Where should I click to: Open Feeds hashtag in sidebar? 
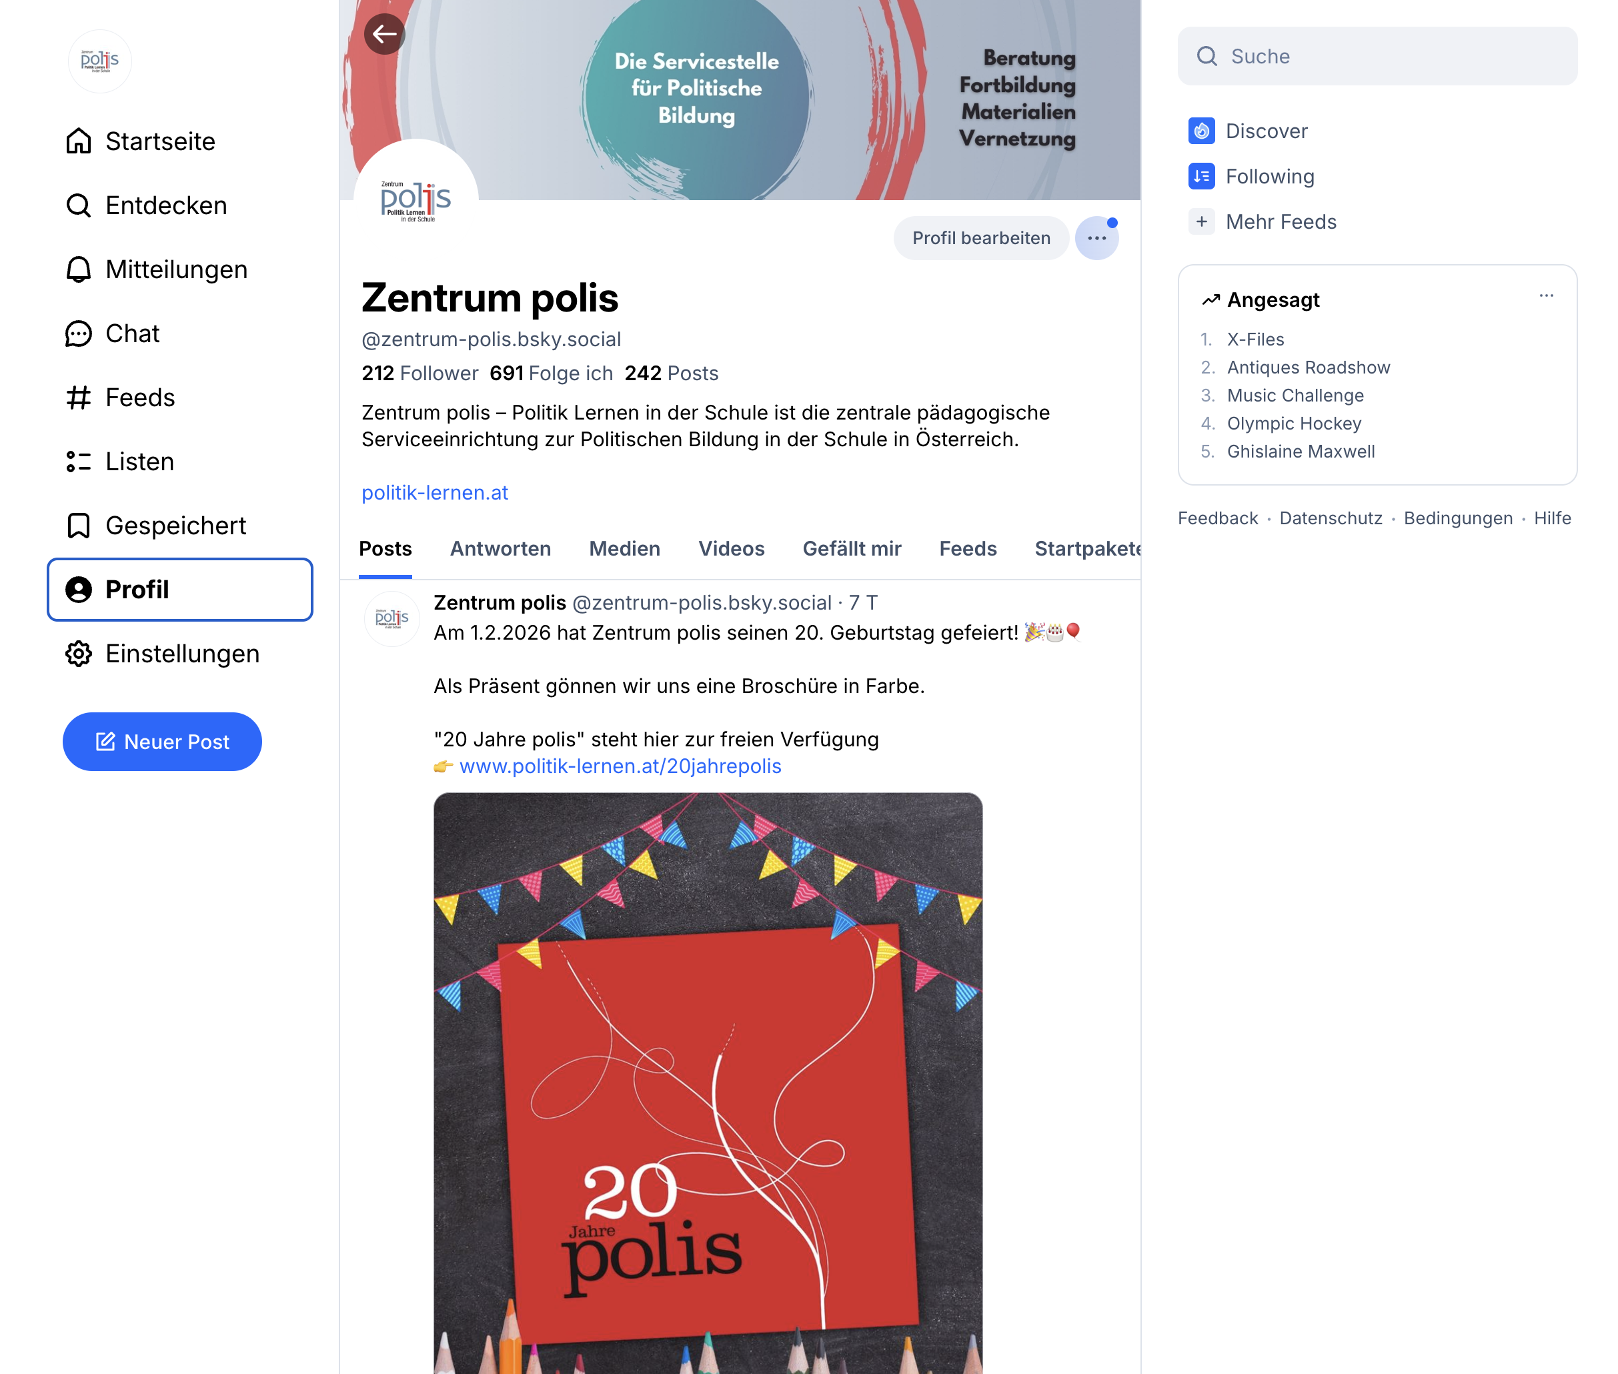pos(79,398)
